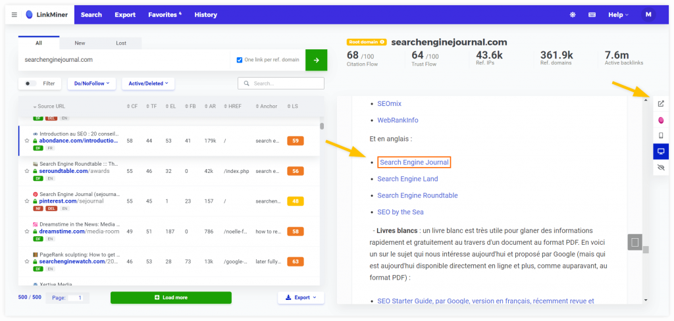Open the M user avatar menu
The width and height of the screenshot is (674, 321).
pos(648,14)
